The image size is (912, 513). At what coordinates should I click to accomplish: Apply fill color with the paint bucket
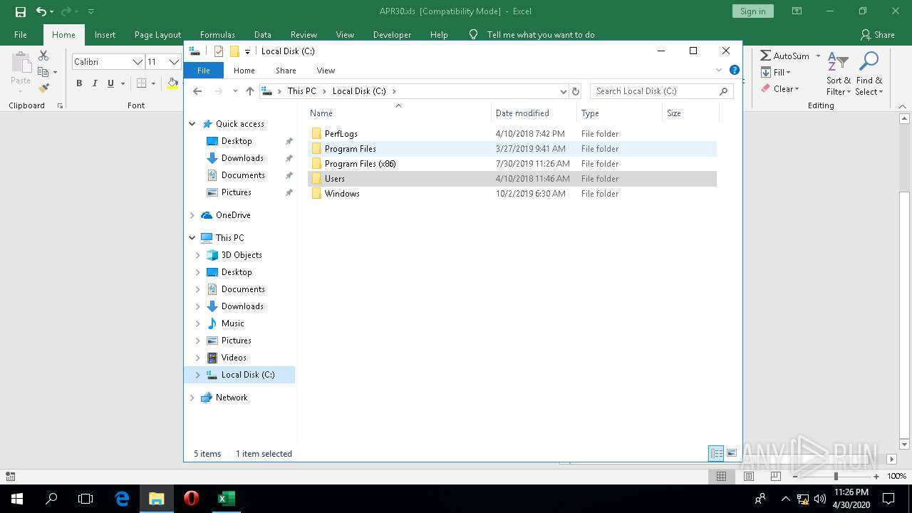[x=172, y=83]
